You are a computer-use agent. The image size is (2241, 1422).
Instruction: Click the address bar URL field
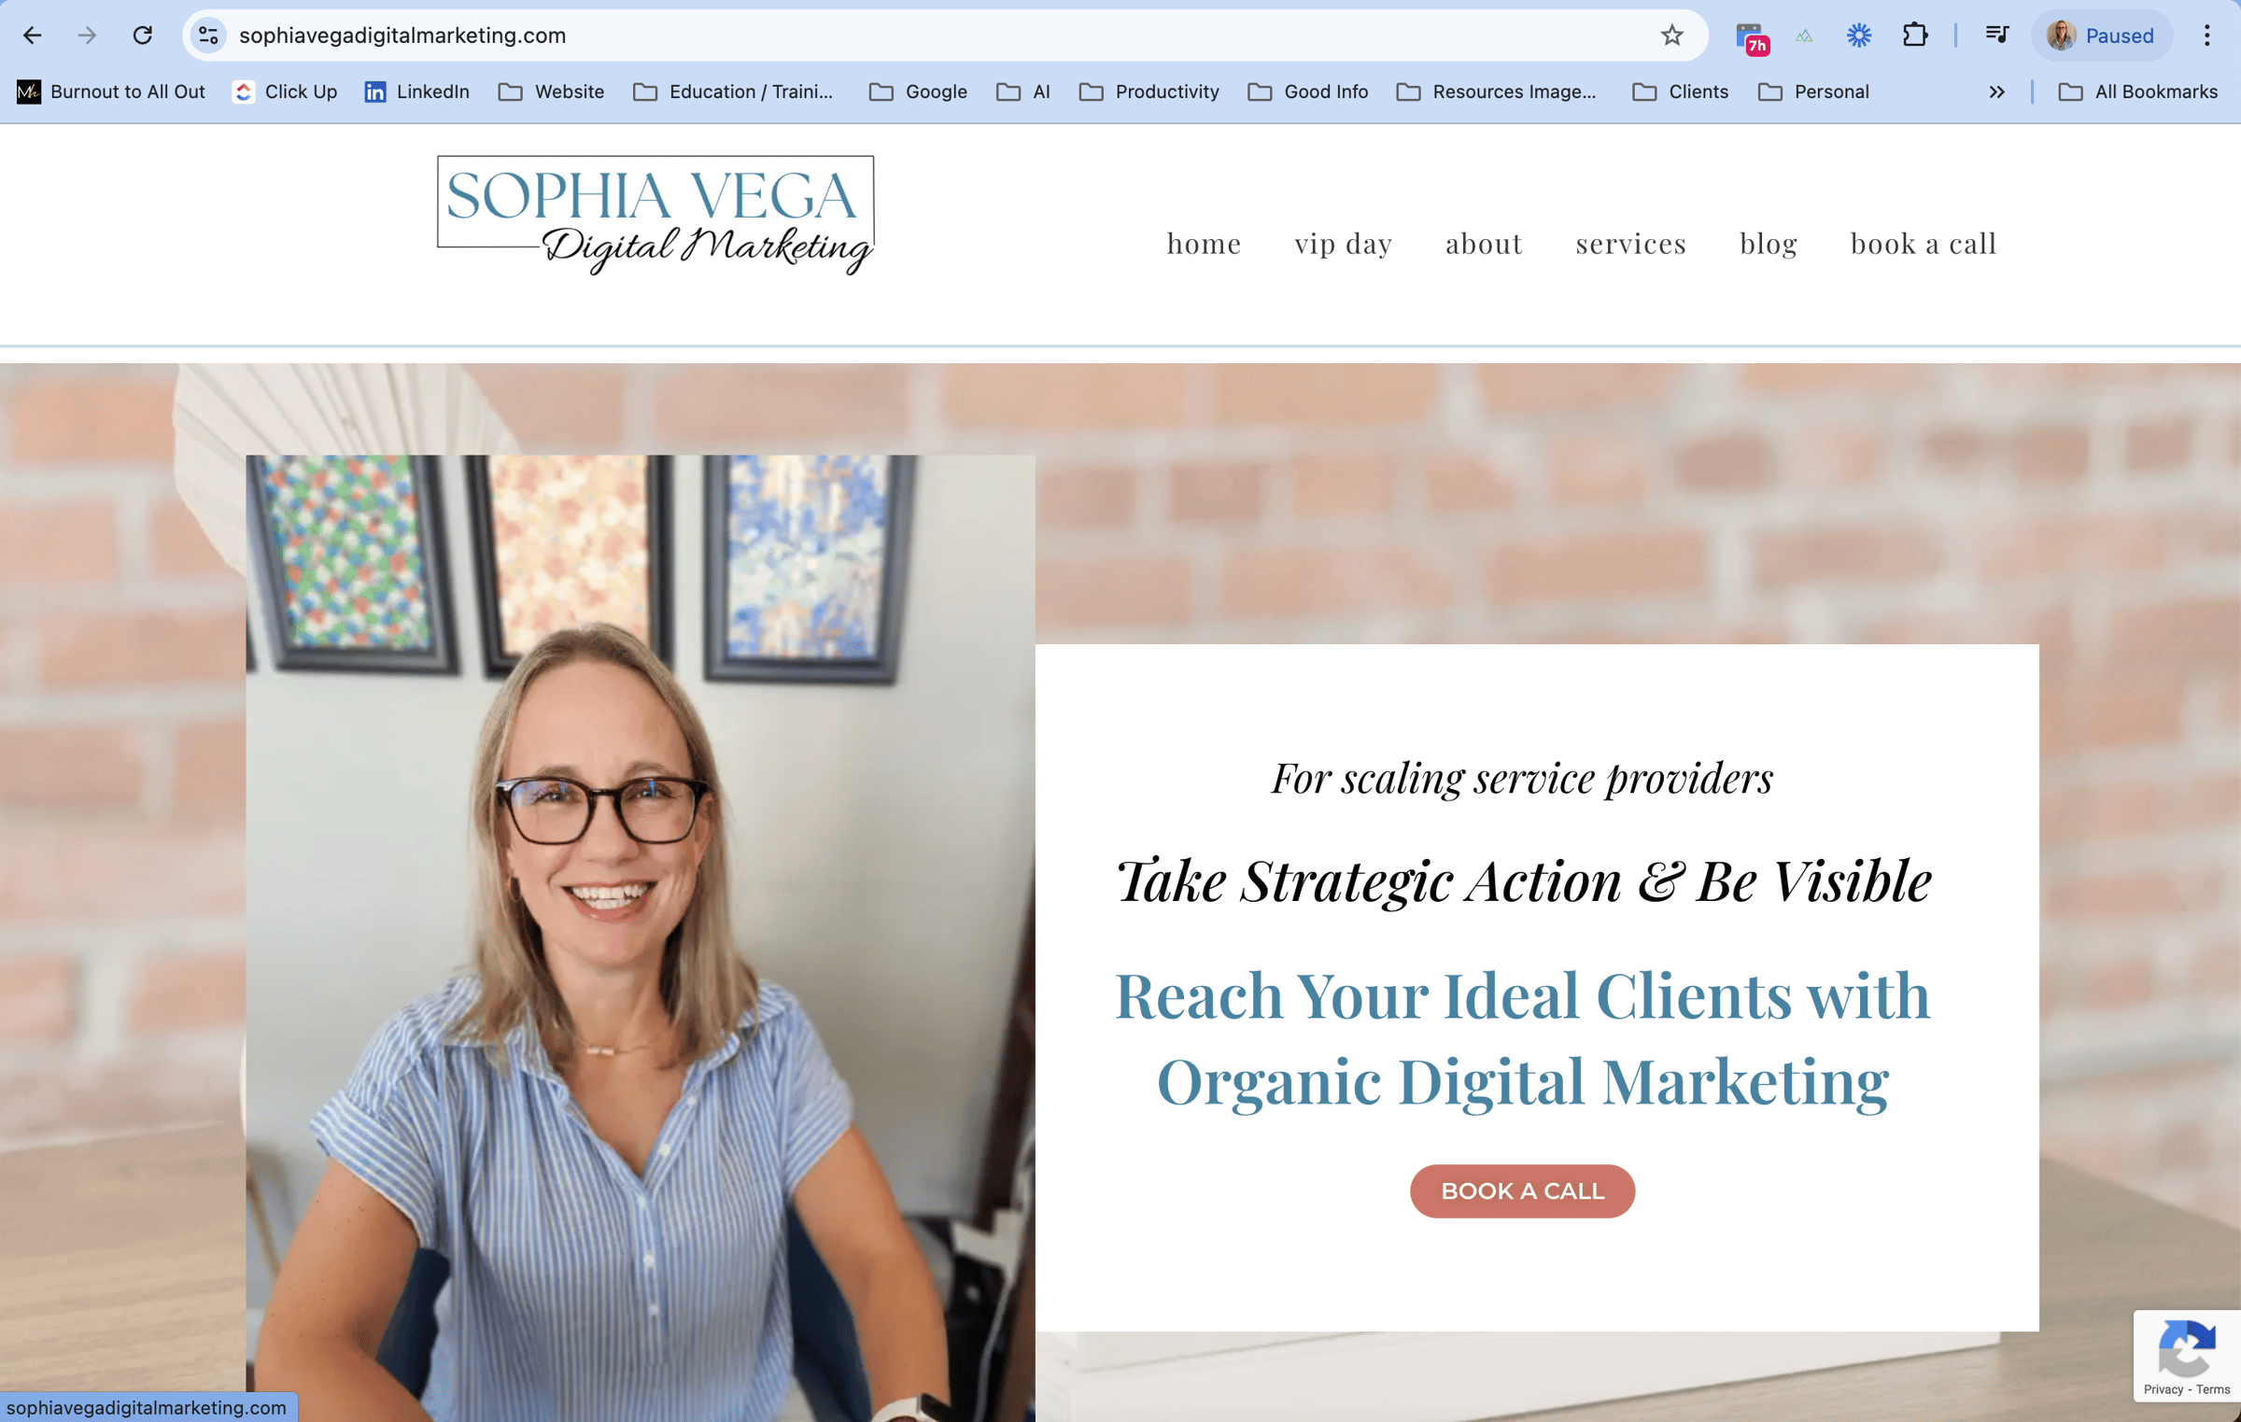[x=934, y=35]
